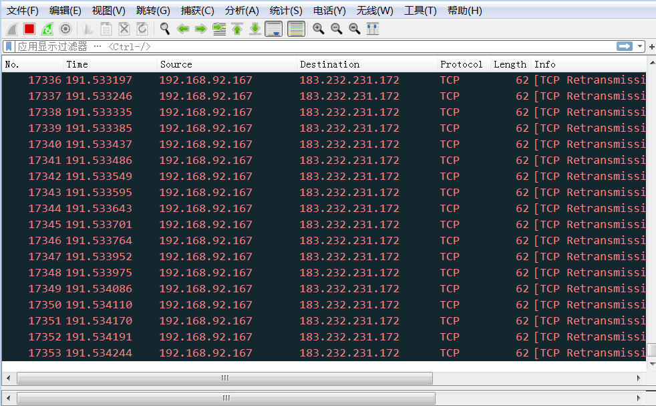Reload the capture file icon
Viewport: 656px width, 406px height.
point(142,29)
